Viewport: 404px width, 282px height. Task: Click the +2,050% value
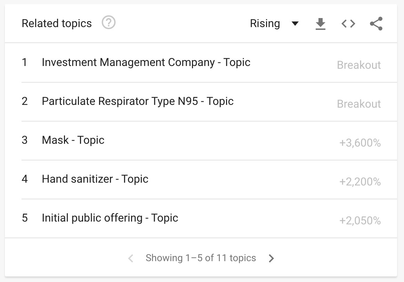point(360,221)
